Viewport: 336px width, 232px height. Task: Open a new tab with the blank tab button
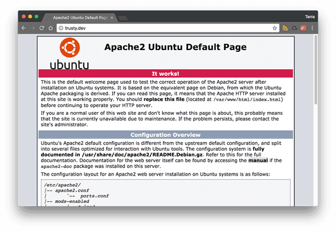[x=123, y=18]
